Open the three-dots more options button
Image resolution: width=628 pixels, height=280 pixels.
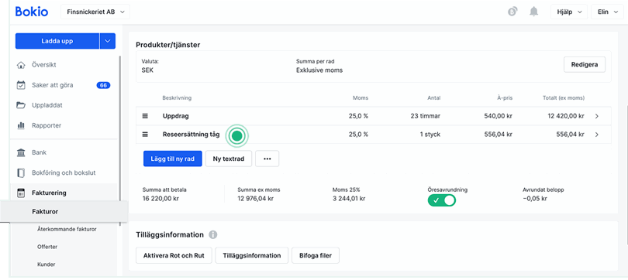pyautogui.click(x=267, y=159)
